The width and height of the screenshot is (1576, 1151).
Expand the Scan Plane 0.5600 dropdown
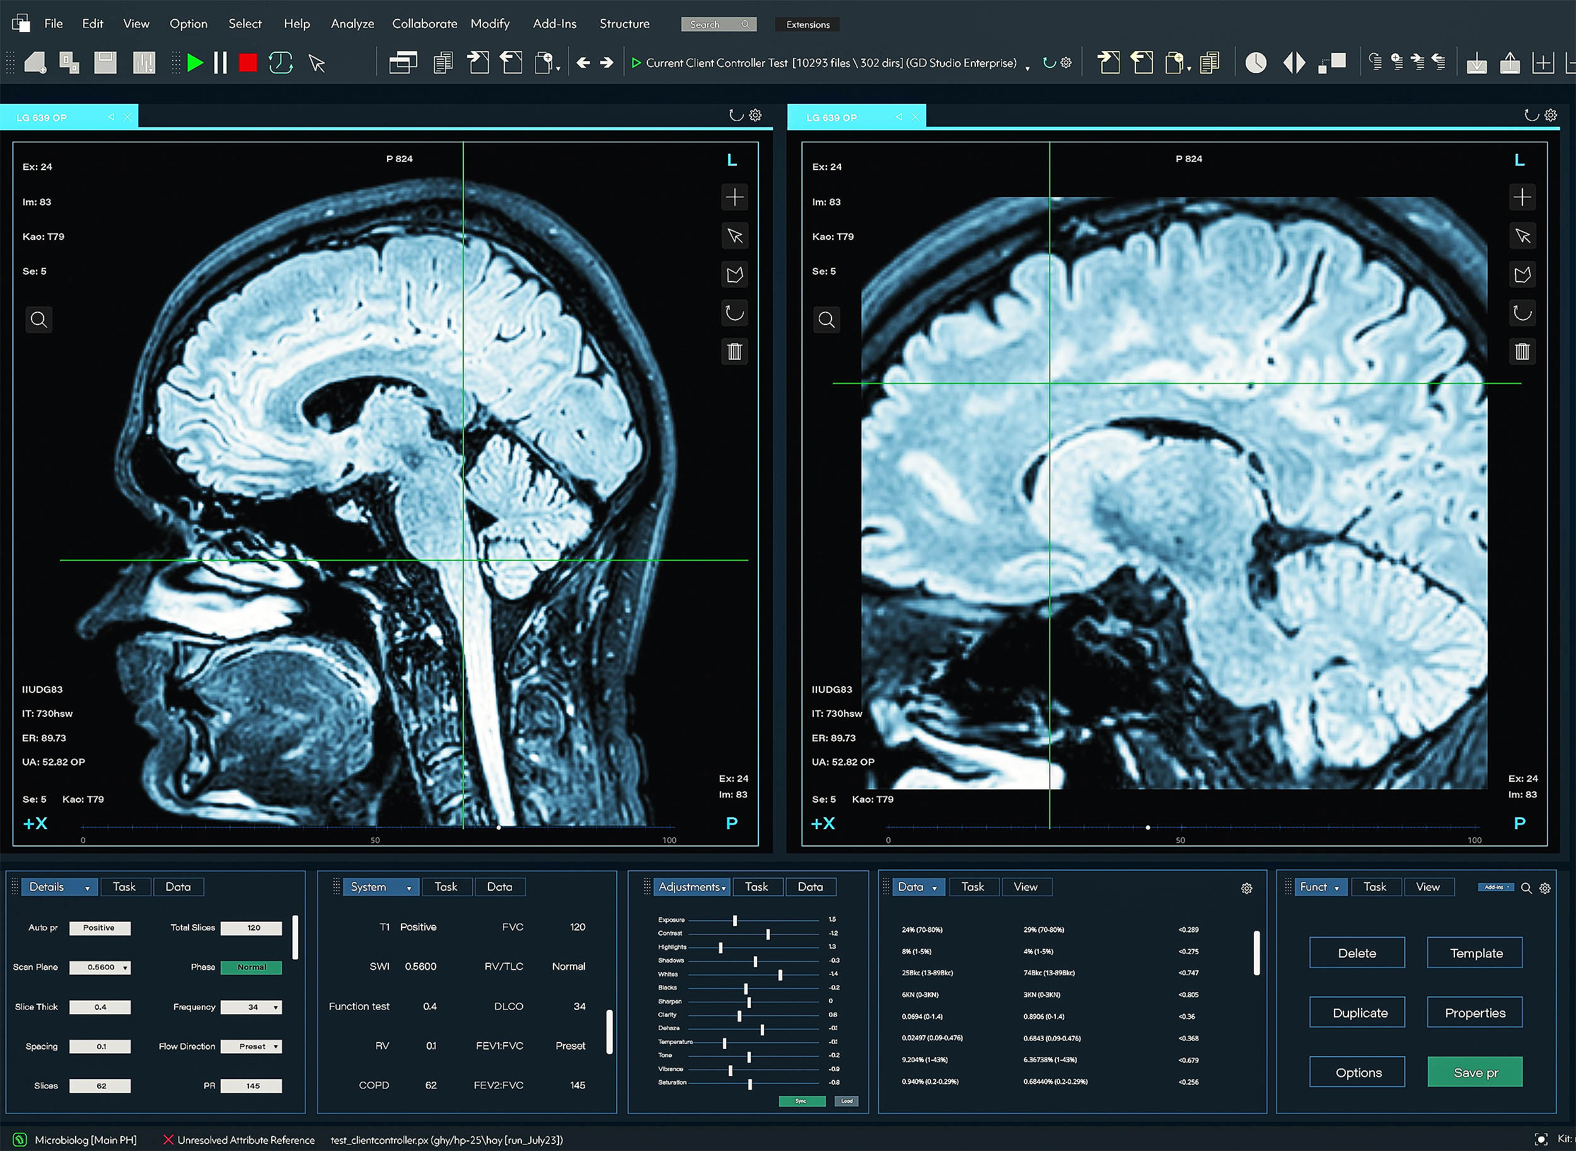[x=125, y=968]
